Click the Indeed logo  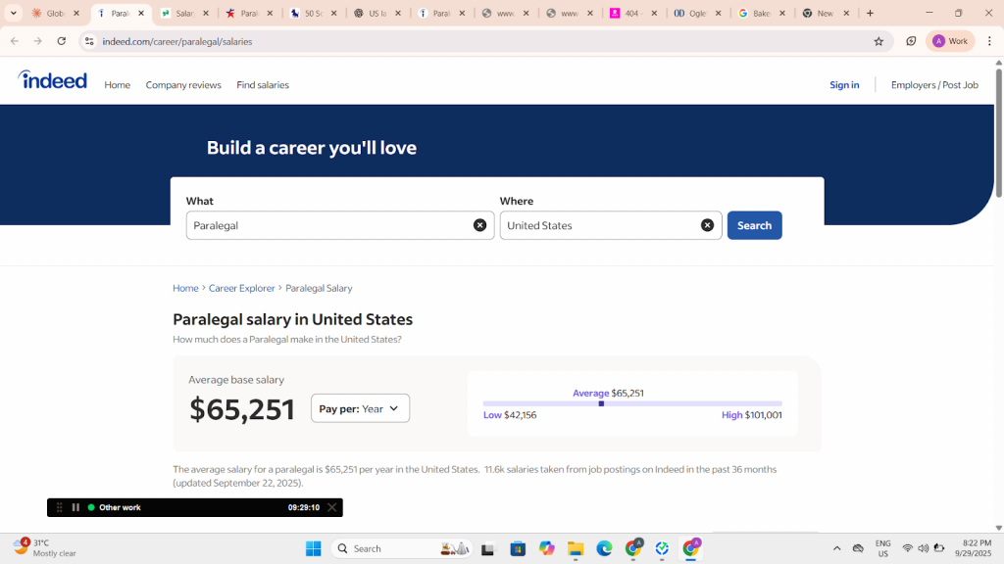pyautogui.click(x=53, y=80)
